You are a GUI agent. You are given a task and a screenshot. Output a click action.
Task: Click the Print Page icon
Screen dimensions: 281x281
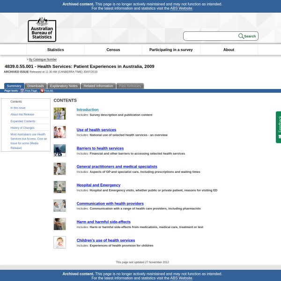(22, 91)
